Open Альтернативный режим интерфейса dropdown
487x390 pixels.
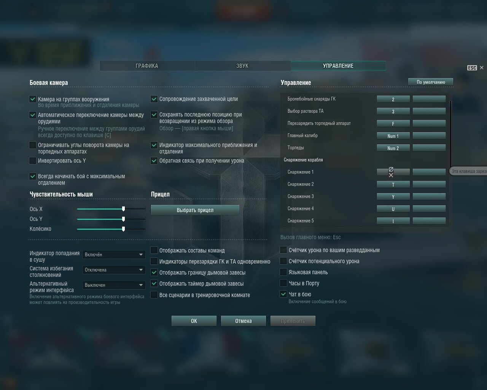click(114, 285)
